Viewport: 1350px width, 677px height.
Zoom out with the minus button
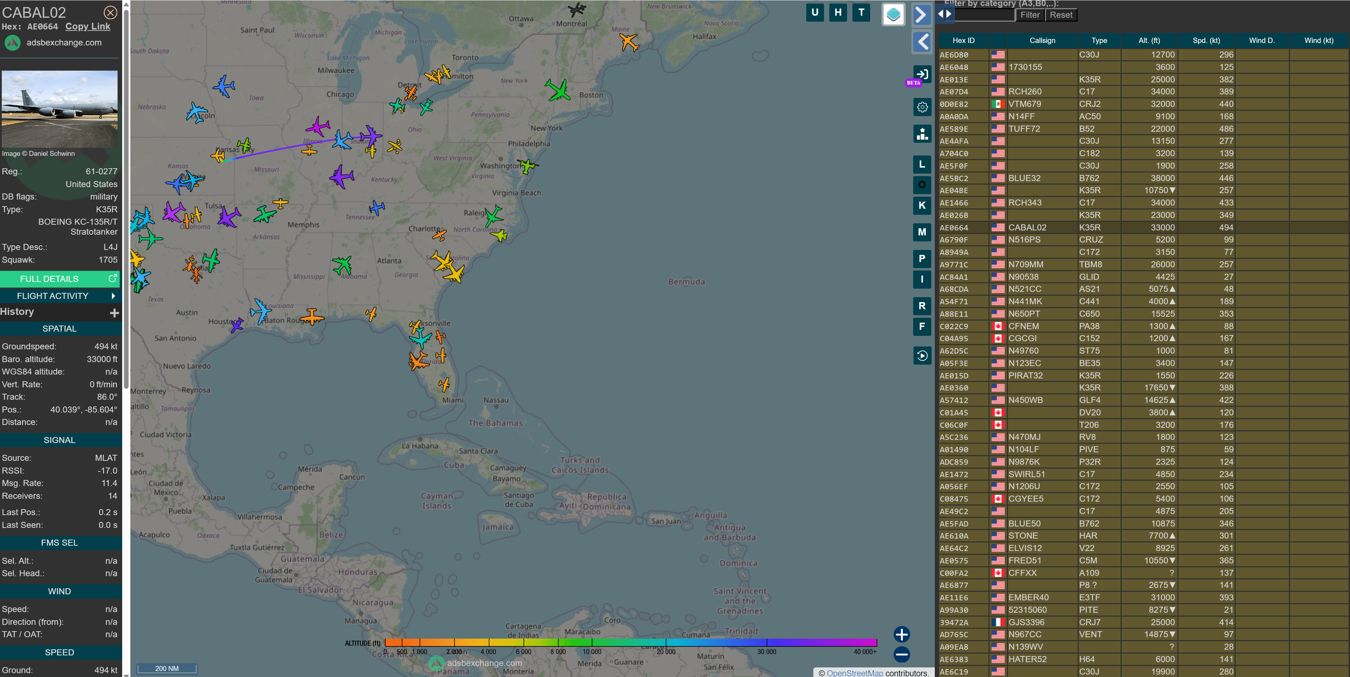(x=901, y=655)
